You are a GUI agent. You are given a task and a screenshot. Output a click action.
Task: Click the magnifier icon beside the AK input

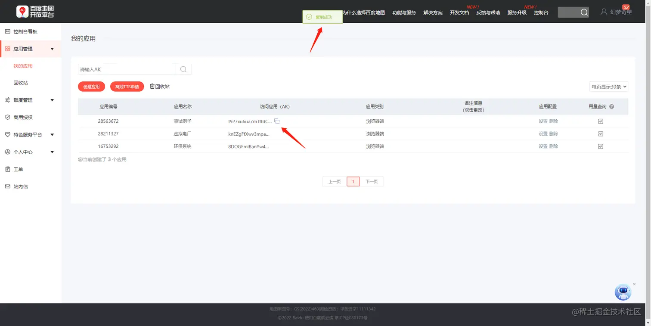(x=183, y=69)
